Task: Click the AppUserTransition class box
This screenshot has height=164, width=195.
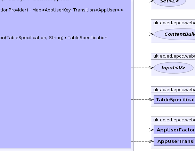Action: [174, 141]
